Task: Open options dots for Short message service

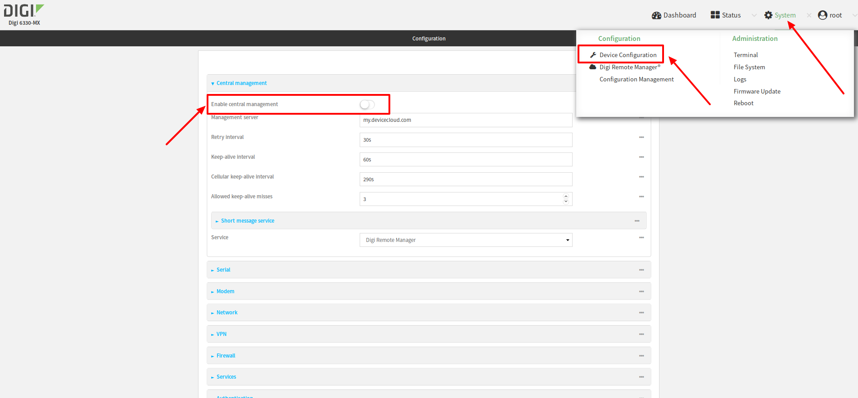Action: click(x=637, y=221)
